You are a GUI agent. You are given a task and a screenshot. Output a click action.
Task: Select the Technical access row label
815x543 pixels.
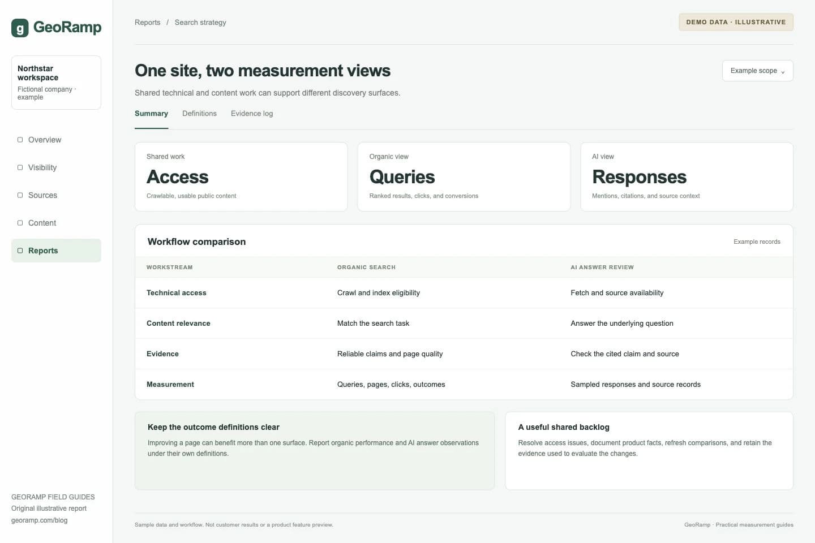pos(177,293)
